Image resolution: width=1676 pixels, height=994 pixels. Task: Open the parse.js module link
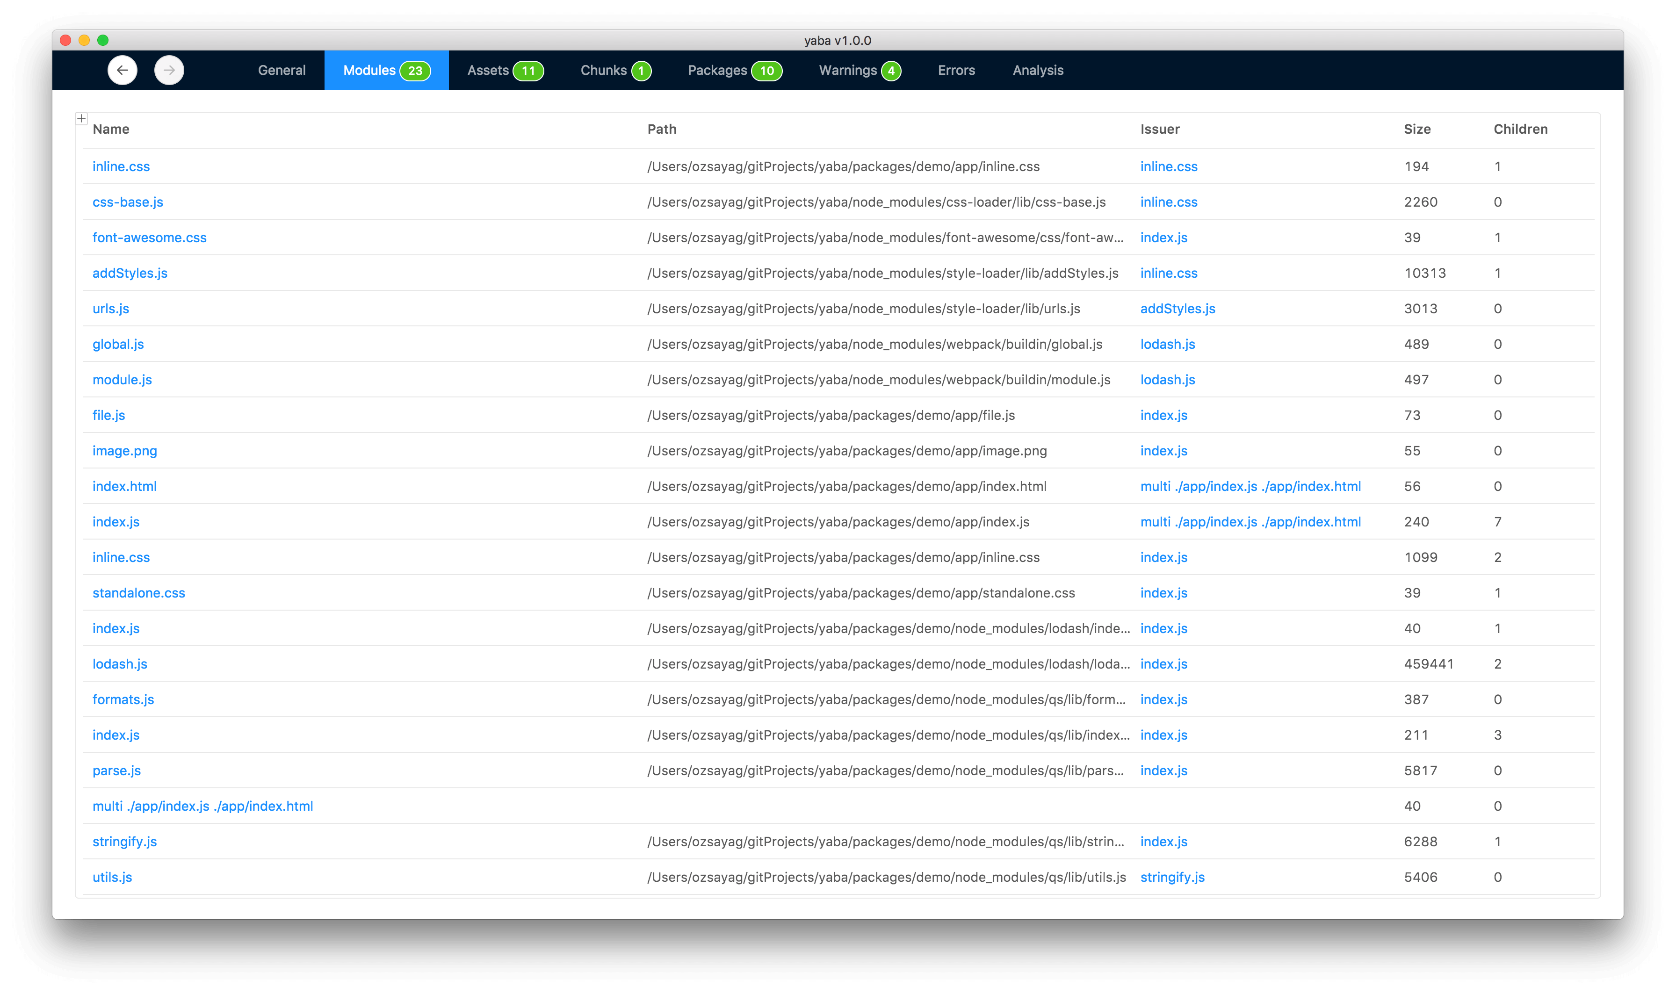coord(116,771)
